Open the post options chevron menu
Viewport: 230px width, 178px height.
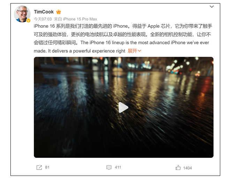[212, 7]
